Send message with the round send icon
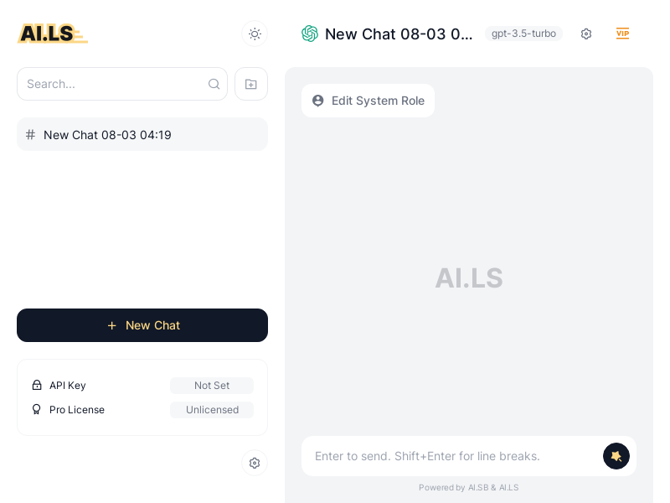This screenshot has height=503, width=670. [x=616, y=456]
